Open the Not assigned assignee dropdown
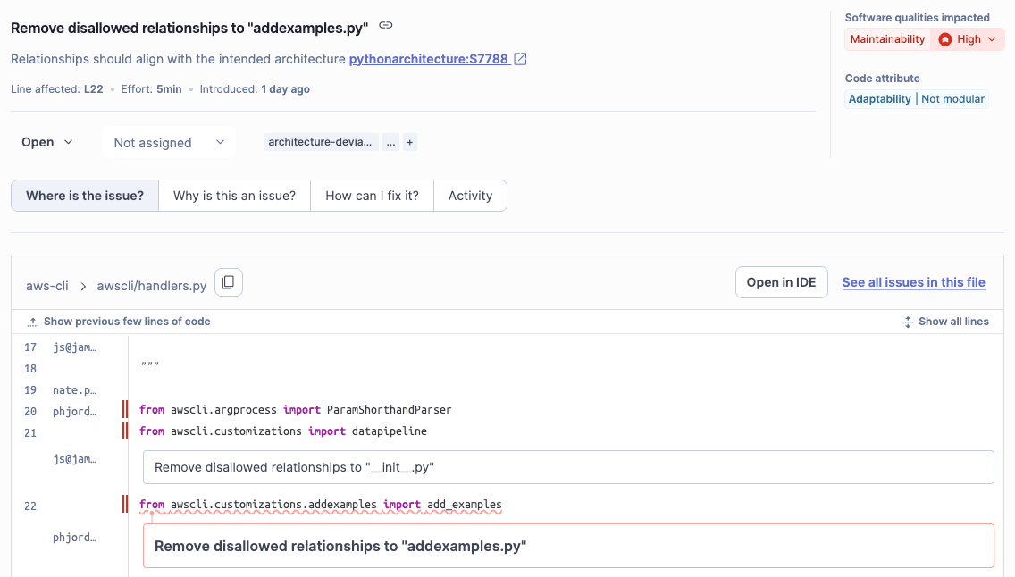1015x577 pixels. pyautogui.click(x=169, y=142)
